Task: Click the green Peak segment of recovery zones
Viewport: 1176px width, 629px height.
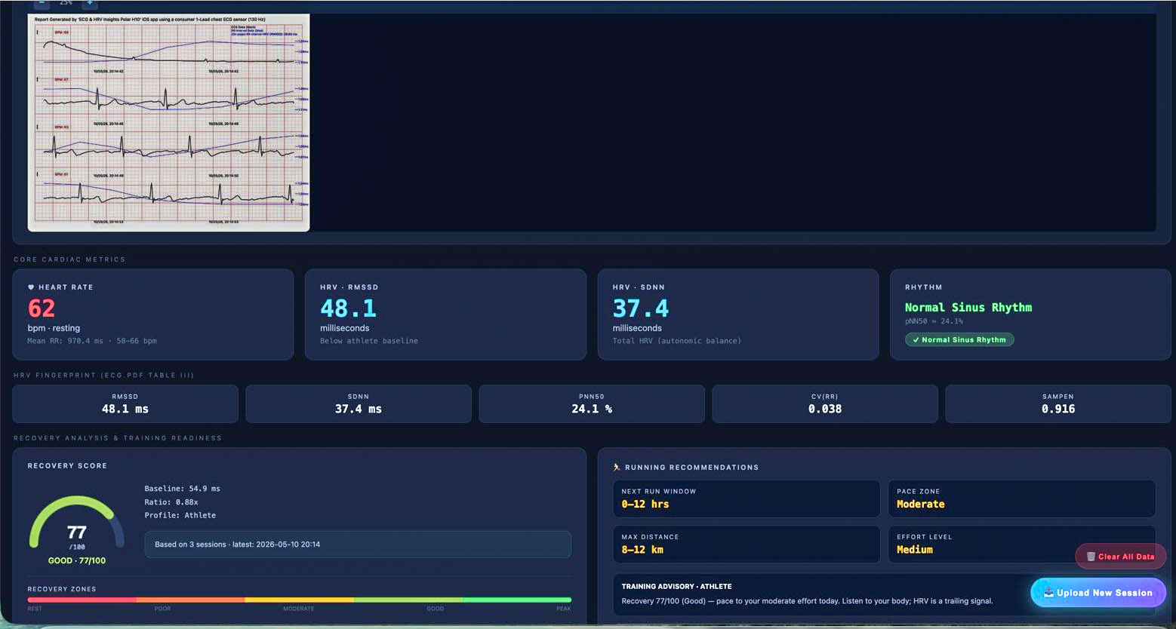Action: (x=517, y=600)
